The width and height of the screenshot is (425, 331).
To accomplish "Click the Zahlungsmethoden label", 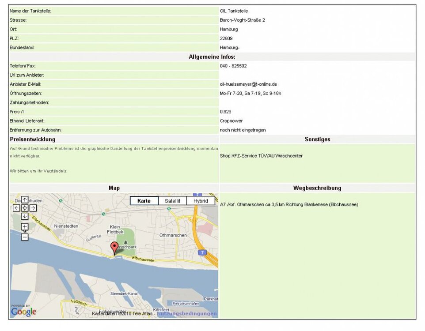I will (29, 102).
